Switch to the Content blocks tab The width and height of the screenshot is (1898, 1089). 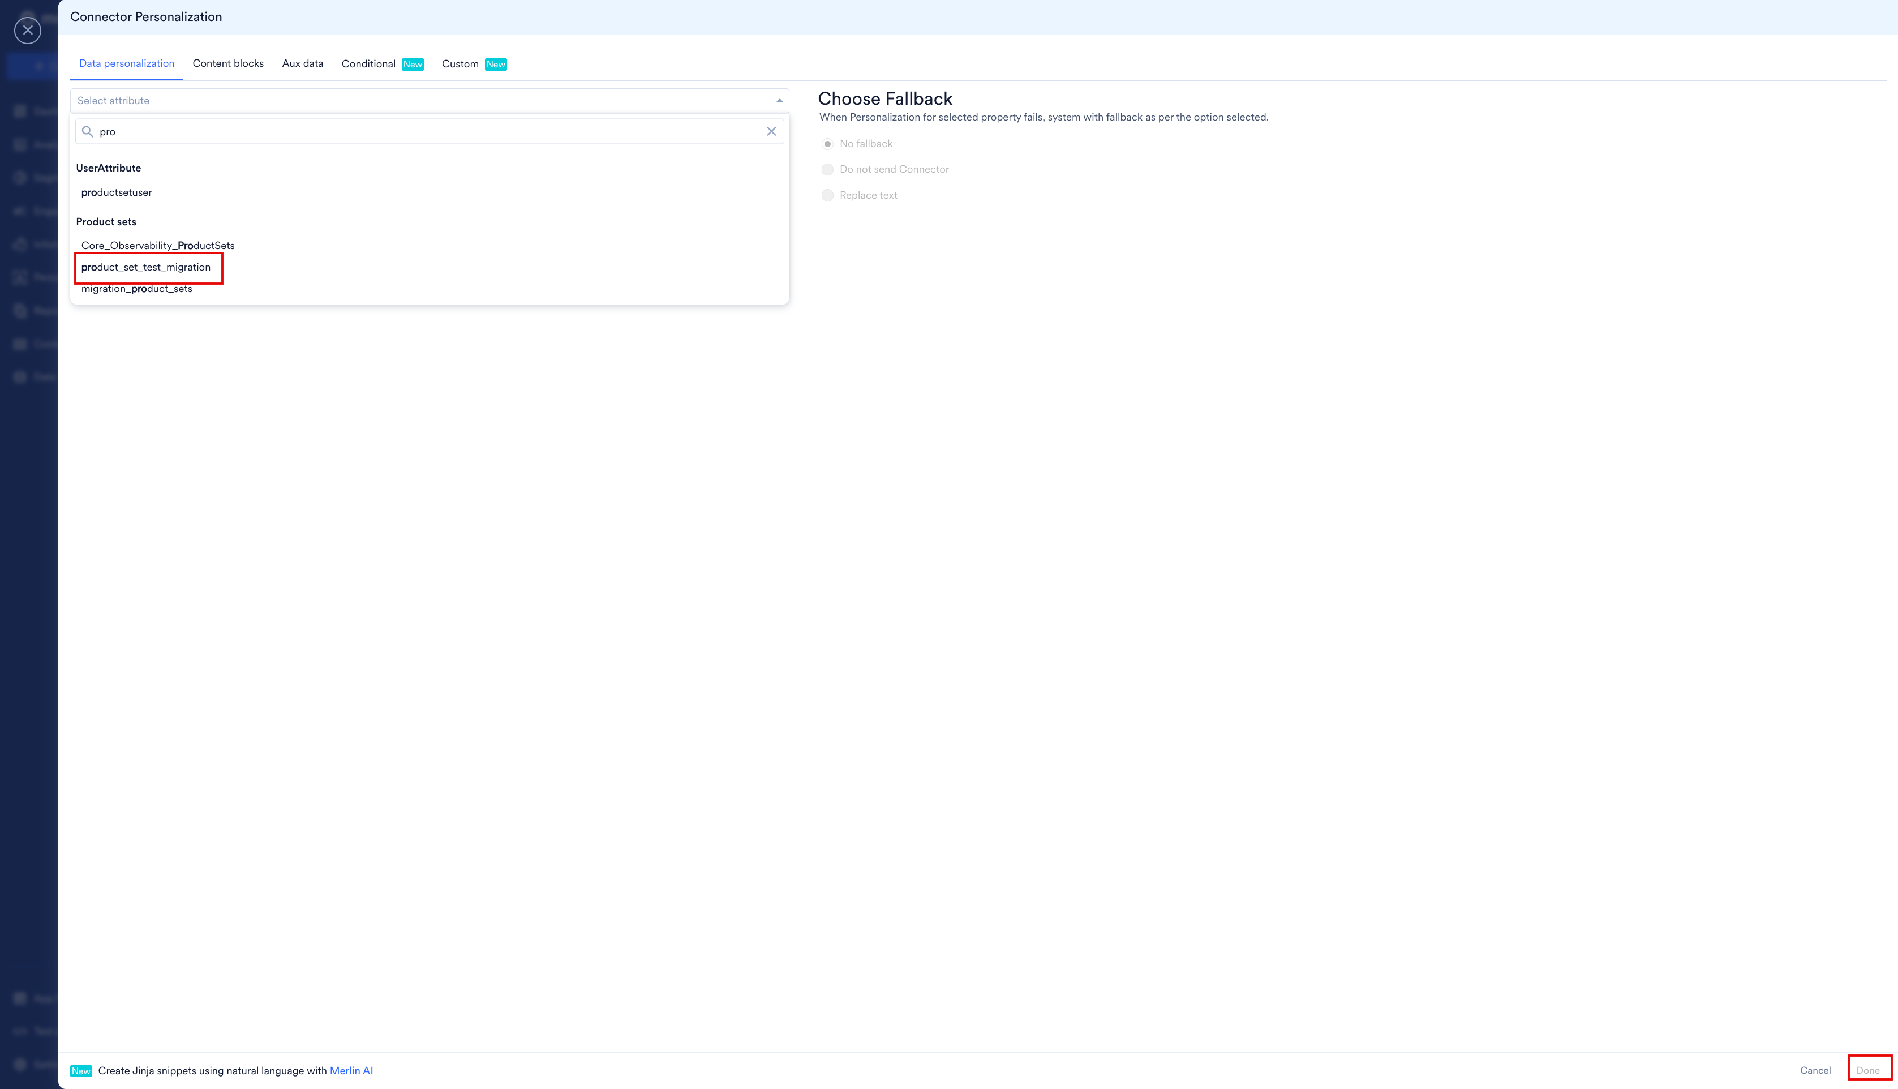click(x=228, y=63)
